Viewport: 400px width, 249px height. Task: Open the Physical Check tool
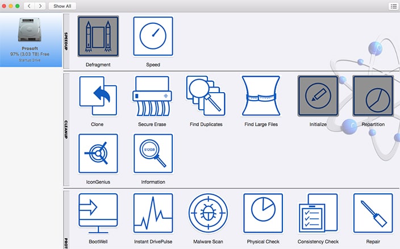pyautogui.click(x=263, y=213)
